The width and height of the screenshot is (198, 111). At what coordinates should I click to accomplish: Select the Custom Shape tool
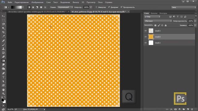3,85
